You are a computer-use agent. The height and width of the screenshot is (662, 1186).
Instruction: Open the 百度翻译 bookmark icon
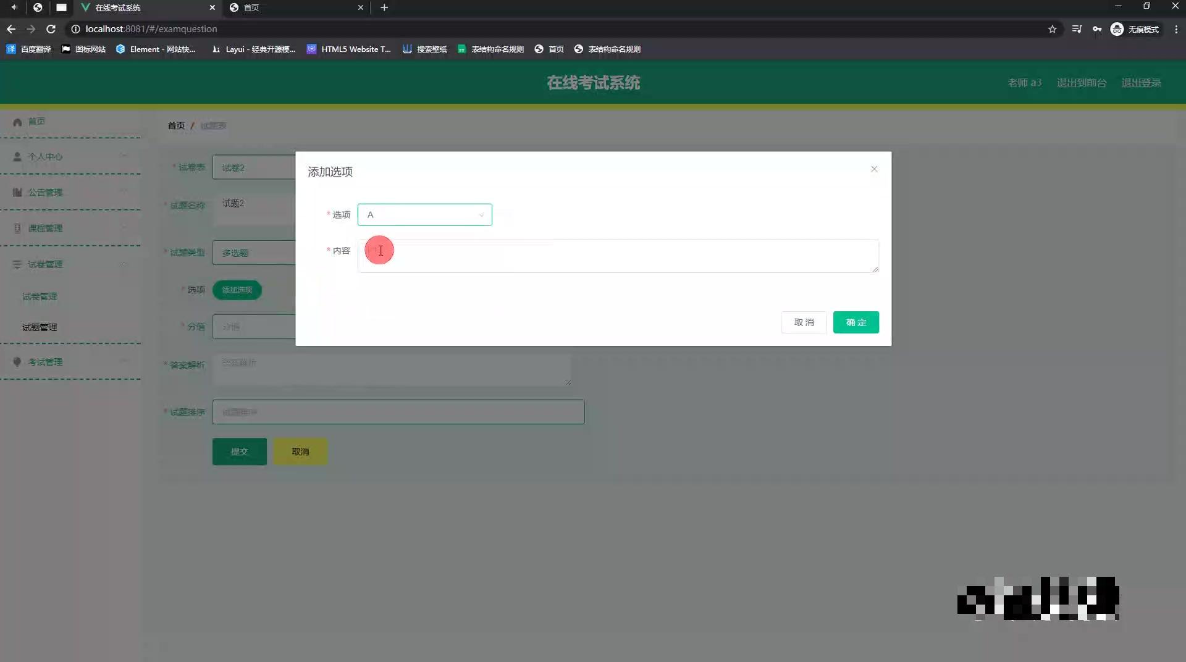click(x=11, y=49)
